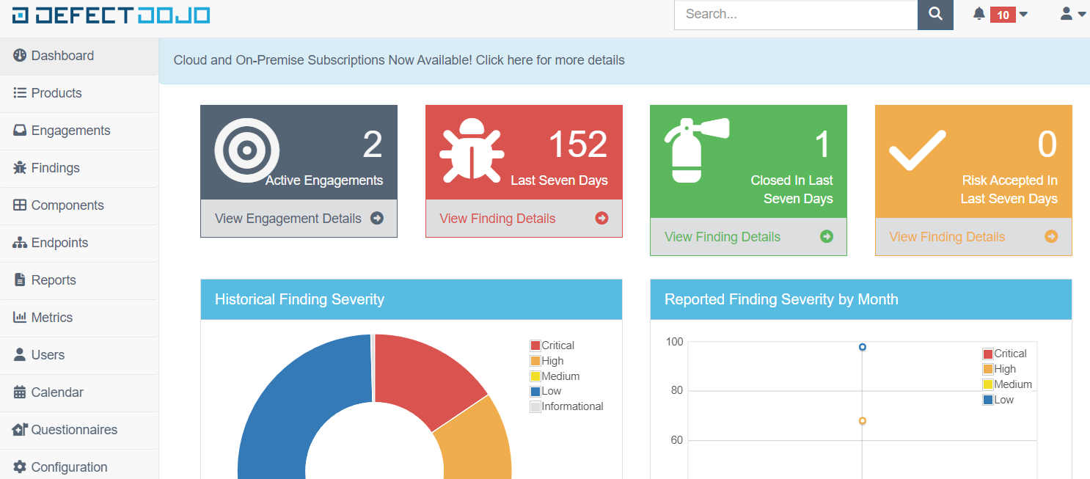
Task: Click the orange View Finding Details link
Action: [x=947, y=237]
